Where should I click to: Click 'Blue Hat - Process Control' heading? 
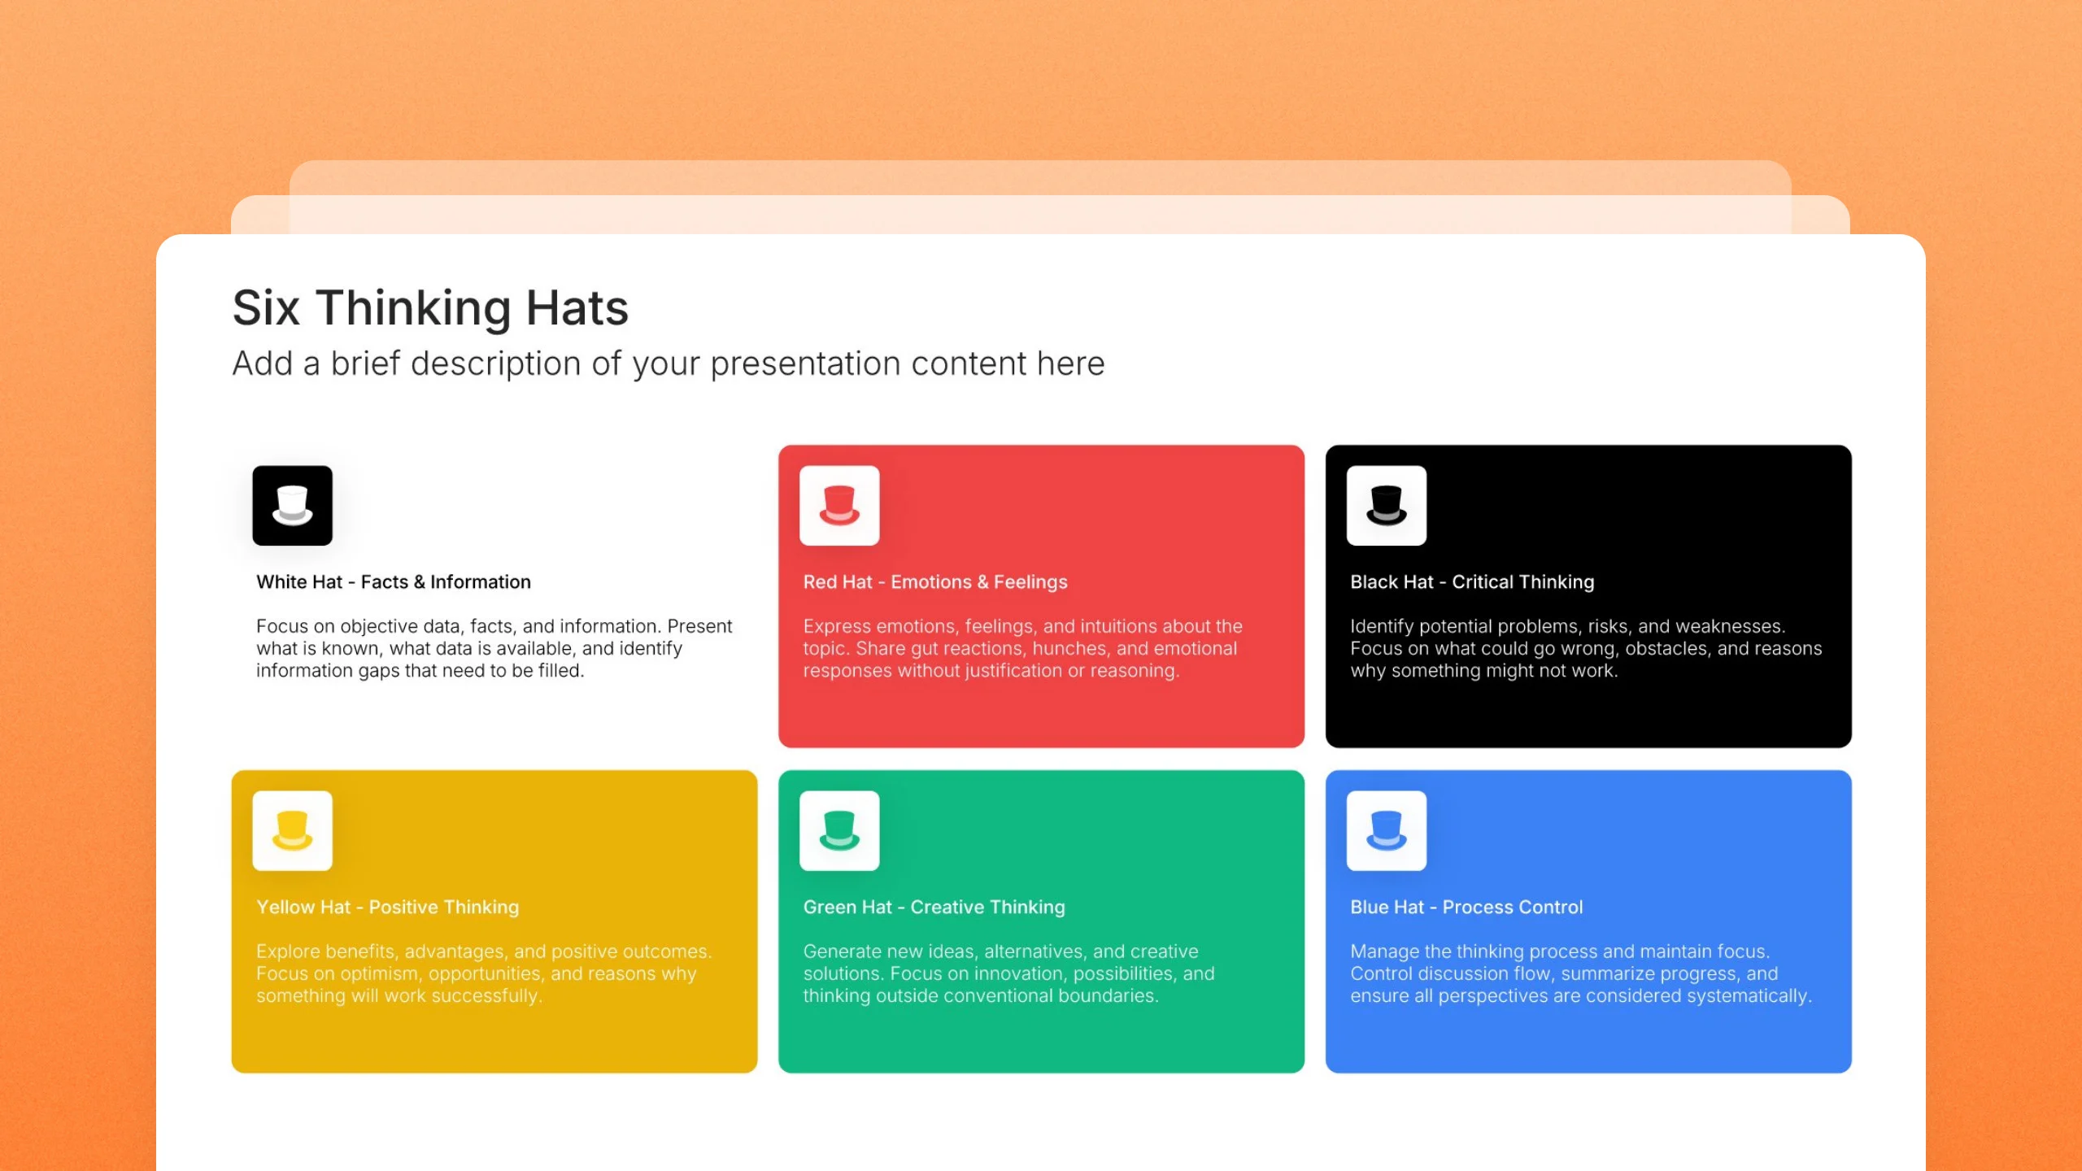pos(1466,908)
